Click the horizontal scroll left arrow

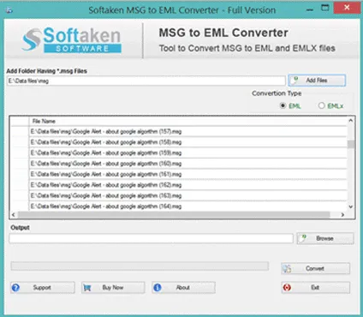[x=13, y=214]
